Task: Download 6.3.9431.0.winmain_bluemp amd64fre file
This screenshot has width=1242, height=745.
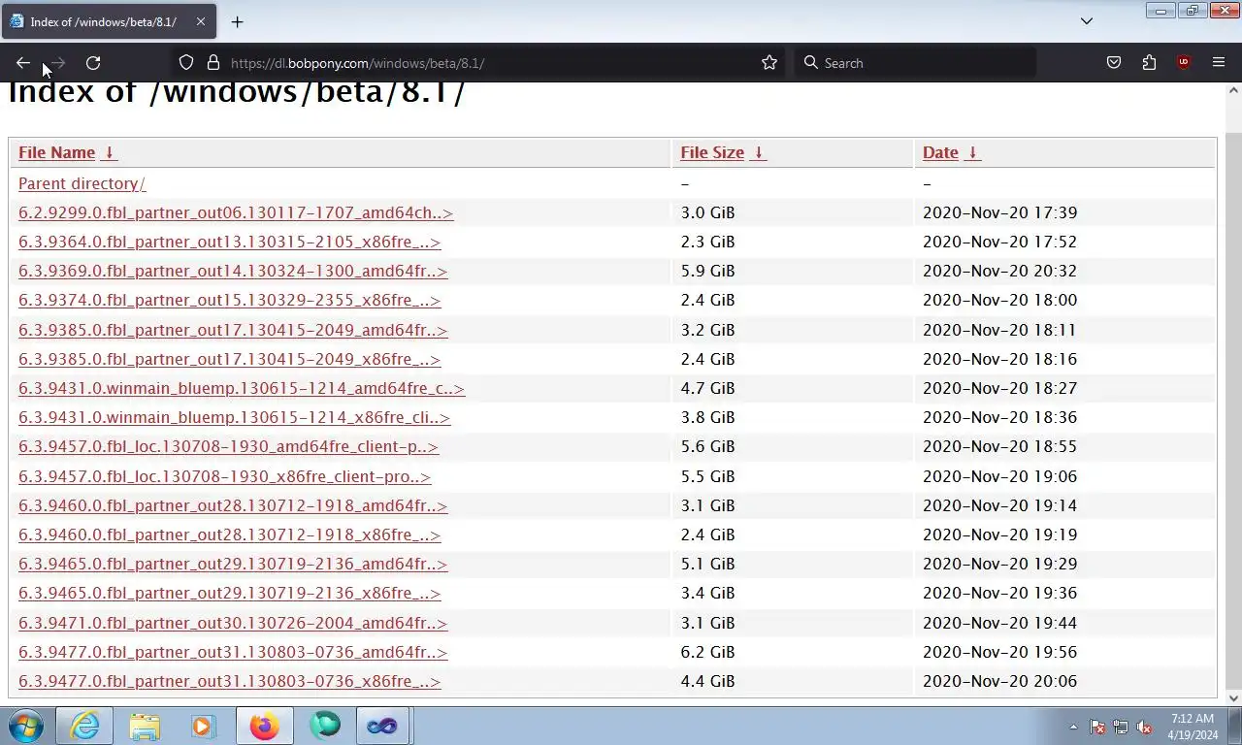Action: 242,388
